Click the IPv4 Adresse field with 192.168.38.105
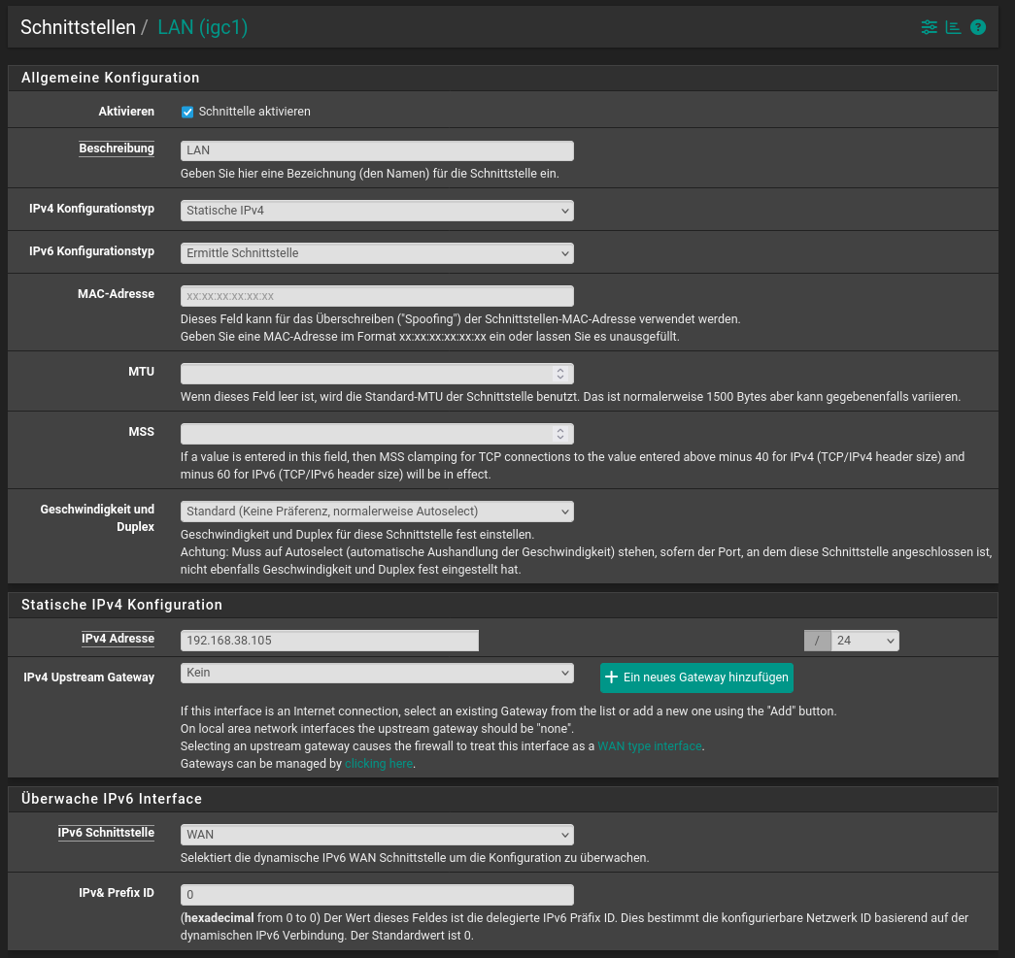 330,641
